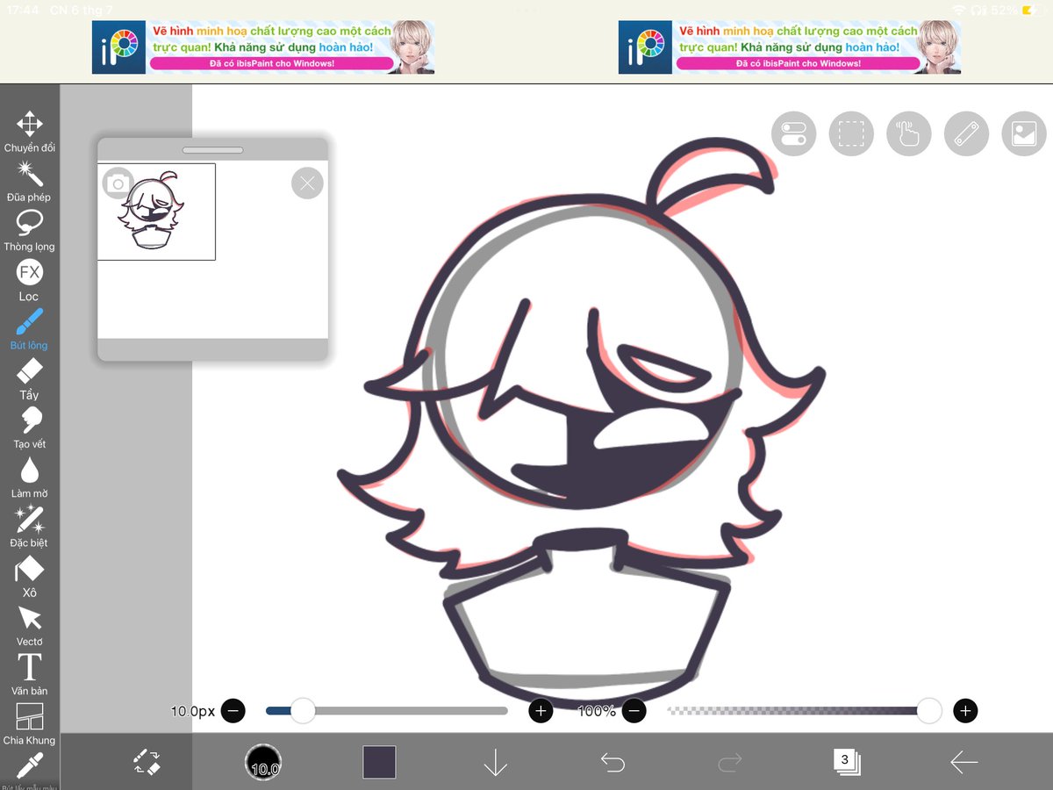Image resolution: width=1053 pixels, height=790 pixels.
Task: Close the reference window with X
Action: (x=307, y=183)
